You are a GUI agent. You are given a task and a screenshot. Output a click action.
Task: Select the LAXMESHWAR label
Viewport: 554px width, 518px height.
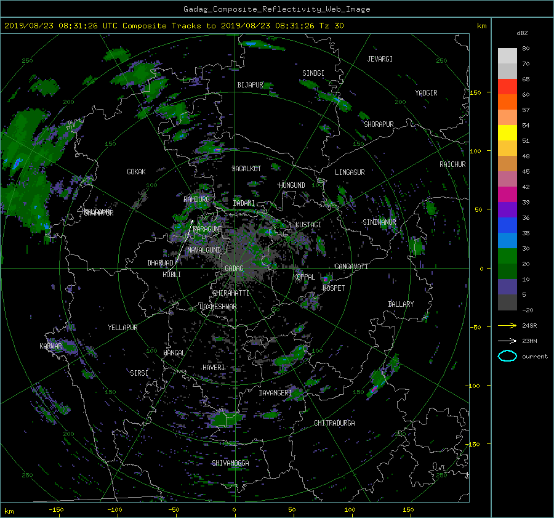(218, 307)
